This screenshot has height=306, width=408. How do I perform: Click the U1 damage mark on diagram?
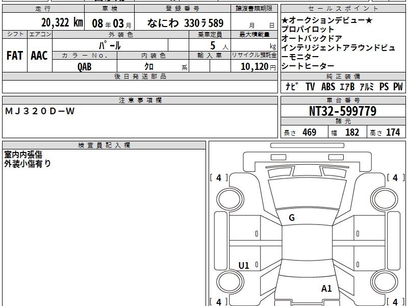244,266
